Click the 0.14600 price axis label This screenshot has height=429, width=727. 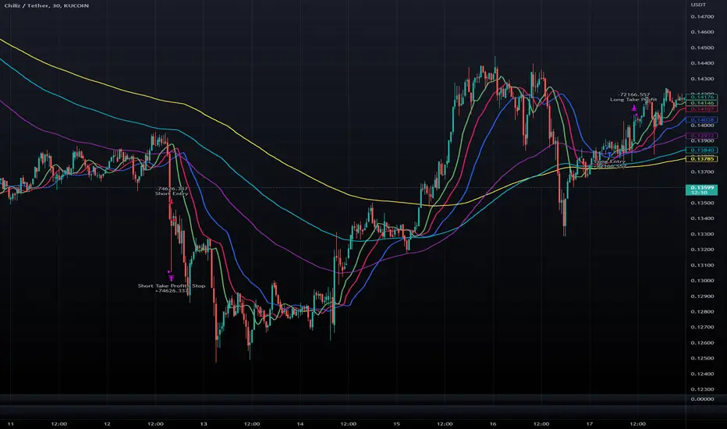(x=702, y=32)
